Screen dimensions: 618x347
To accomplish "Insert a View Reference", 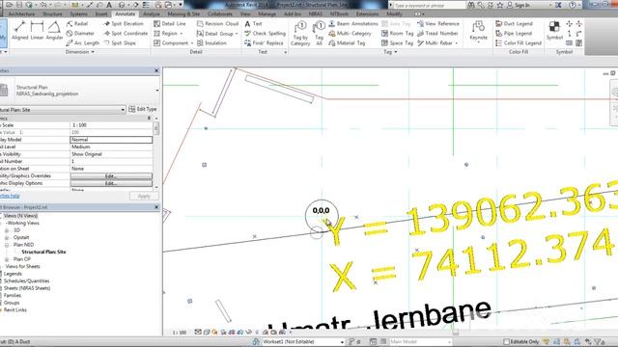I will point(437,23).
